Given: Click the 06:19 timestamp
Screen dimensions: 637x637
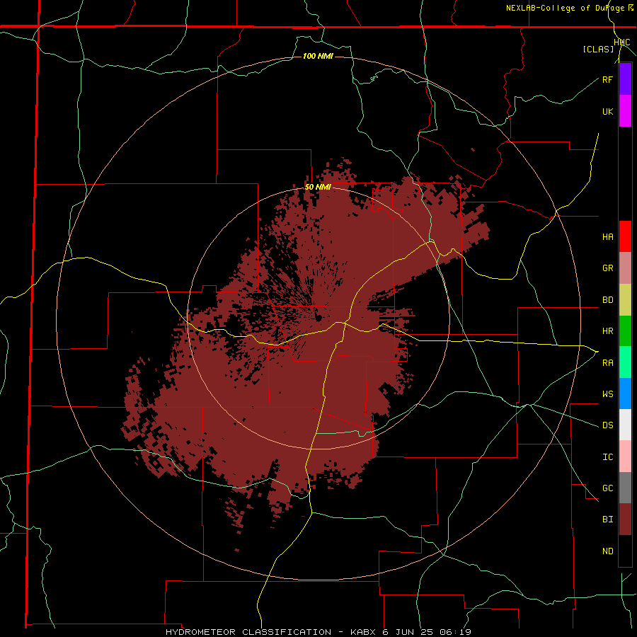Looking at the screenshot, I should coord(456,632).
